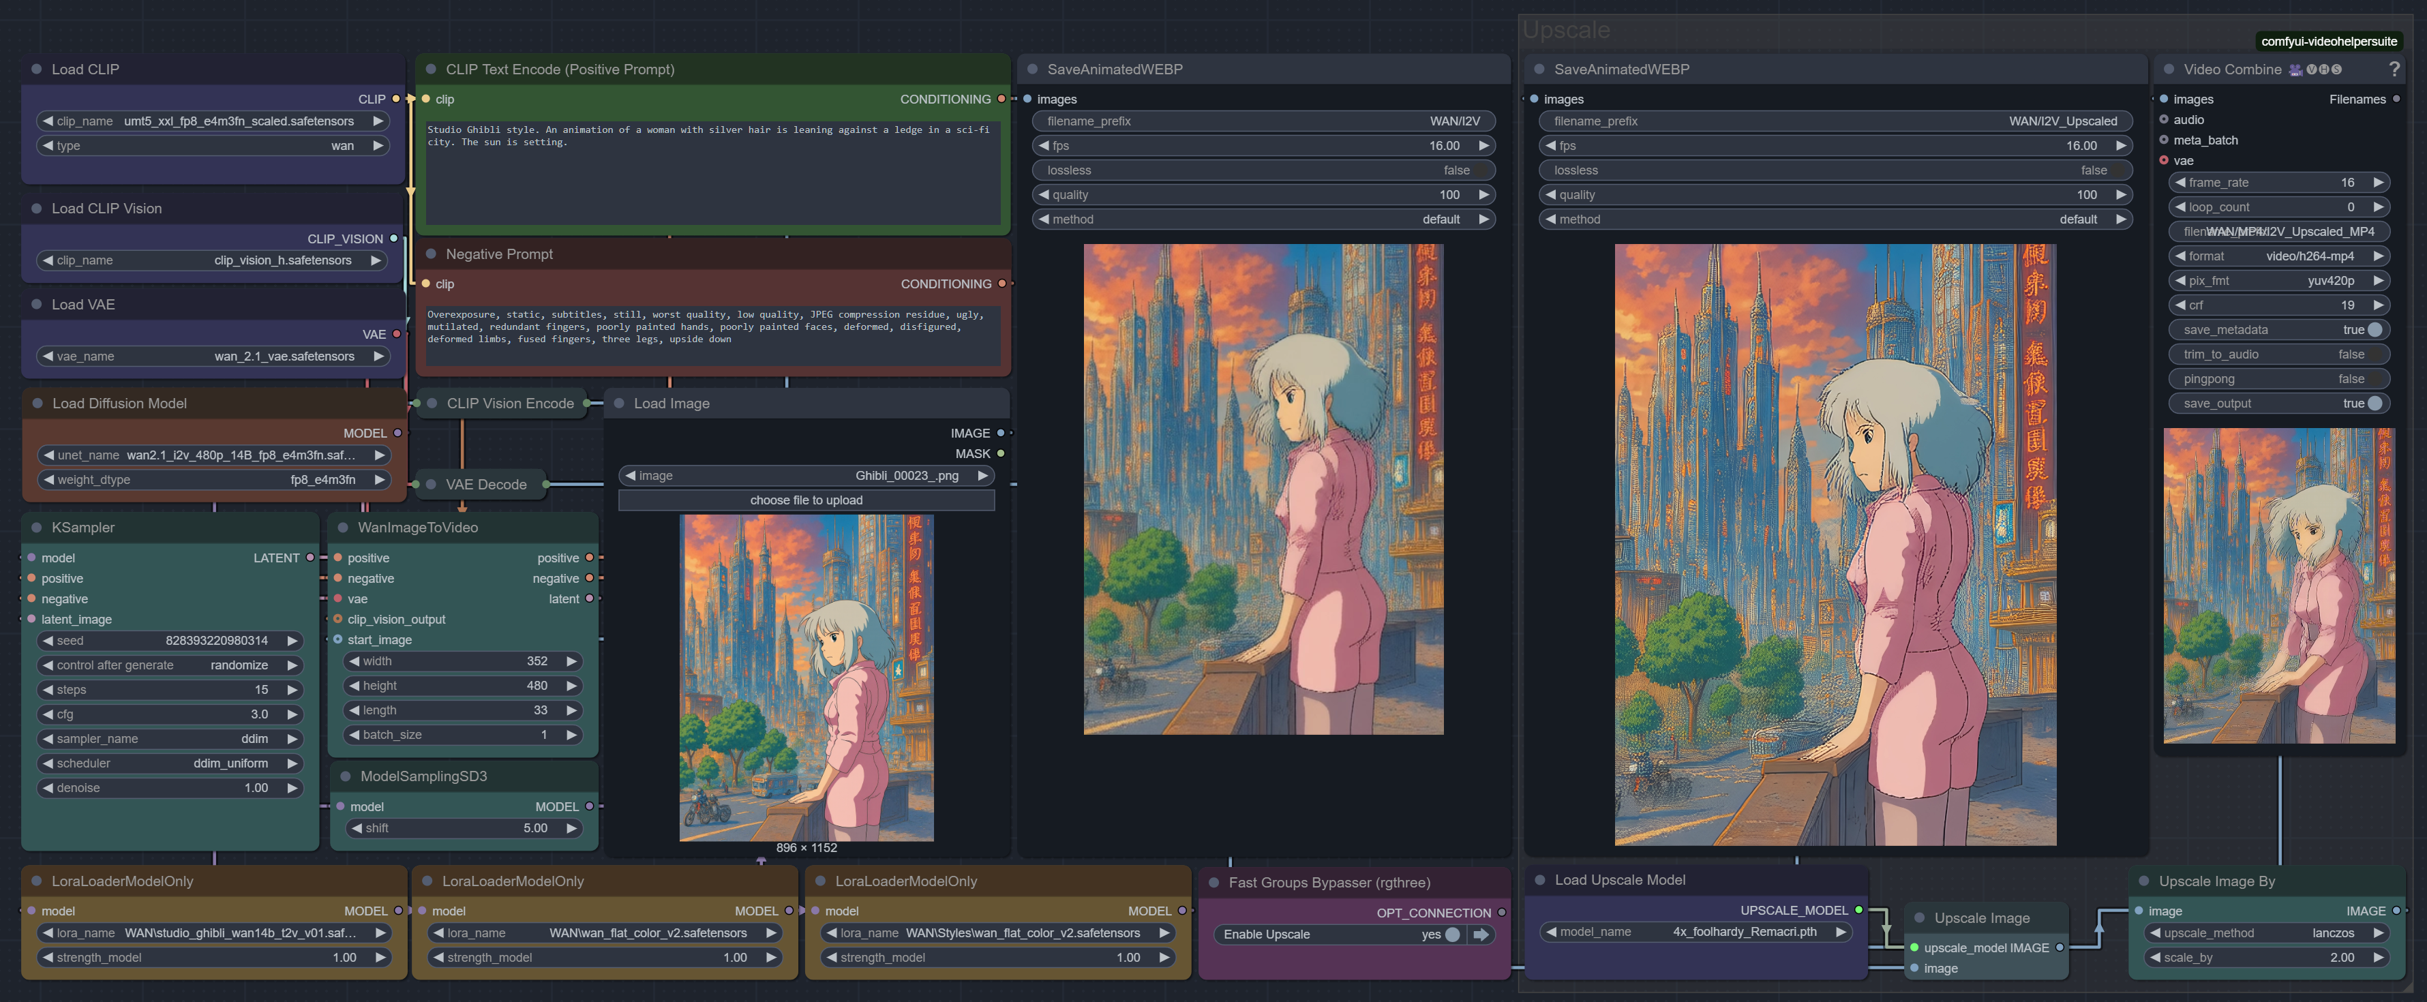The image size is (2427, 1002).
Task: Open the upscale_method dropdown set to lanczos
Action: coord(2266,933)
